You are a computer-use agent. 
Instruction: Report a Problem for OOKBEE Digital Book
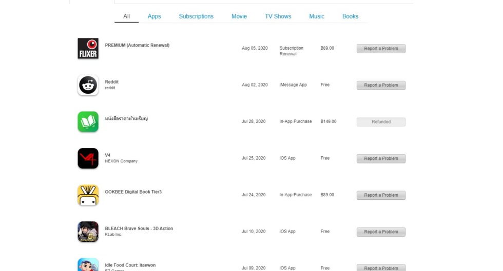click(x=381, y=195)
